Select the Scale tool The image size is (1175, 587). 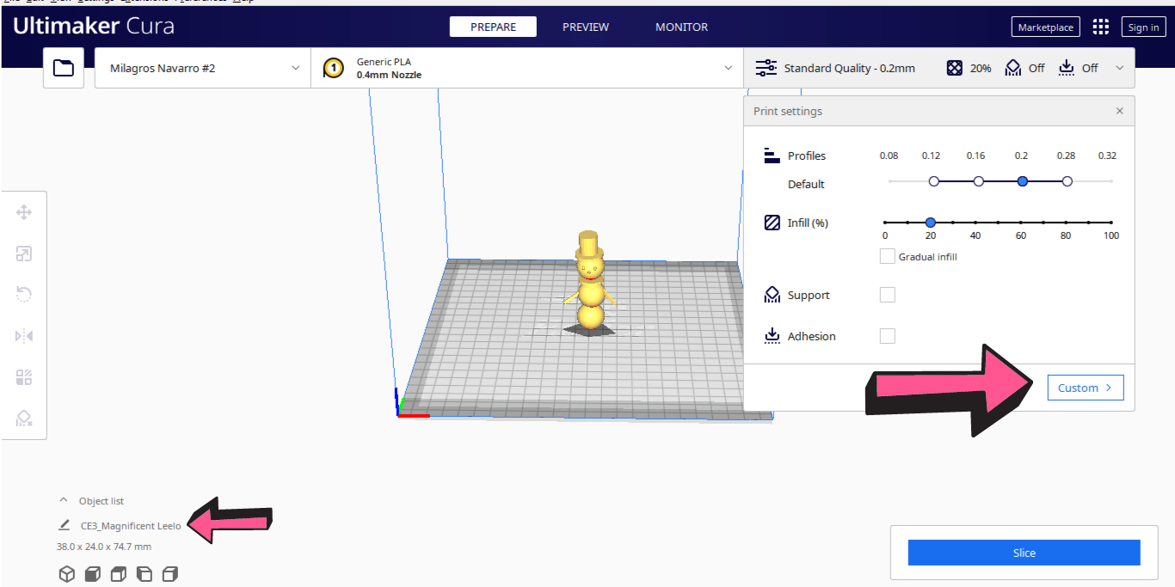tap(24, 254)
